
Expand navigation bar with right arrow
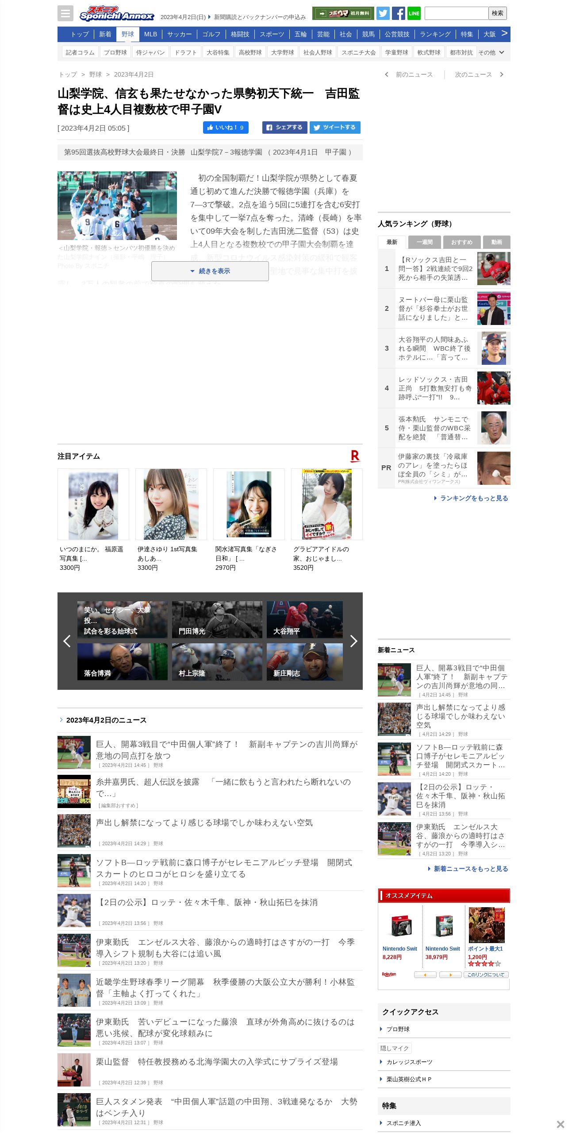click(x=504, y=34)
